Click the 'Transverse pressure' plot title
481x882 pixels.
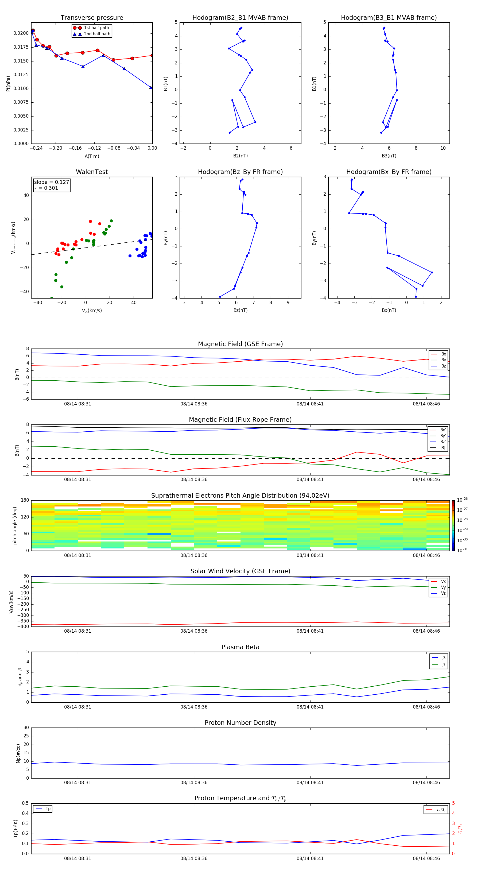point(92,18)
